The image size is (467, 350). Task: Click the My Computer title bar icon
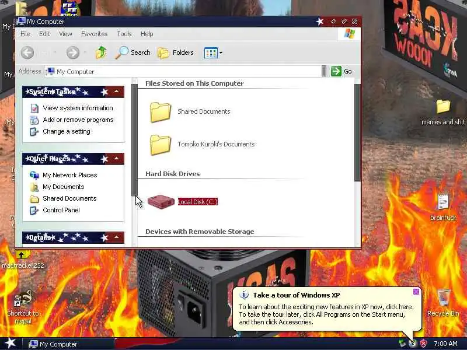(x=21, y=22)
